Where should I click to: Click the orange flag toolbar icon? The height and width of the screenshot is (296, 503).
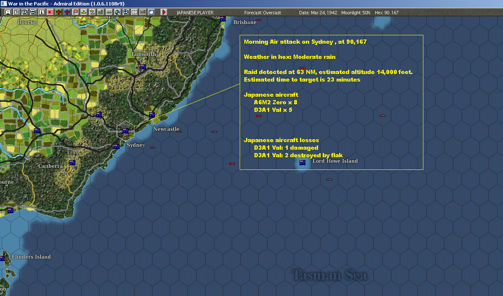(x=75, y=12)
